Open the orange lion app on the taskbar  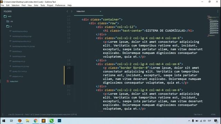tap(20, 121)
